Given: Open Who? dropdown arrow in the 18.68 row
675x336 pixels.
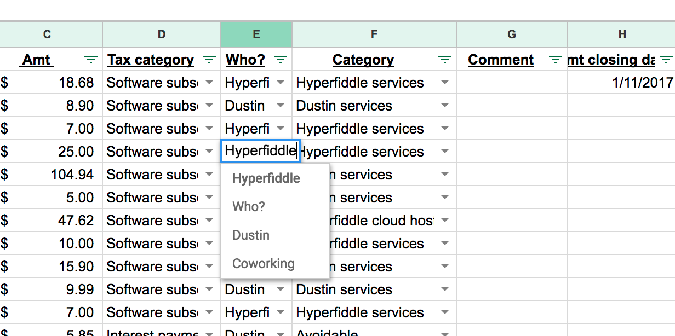Looking at the screenshot, I should pos(281,83).
